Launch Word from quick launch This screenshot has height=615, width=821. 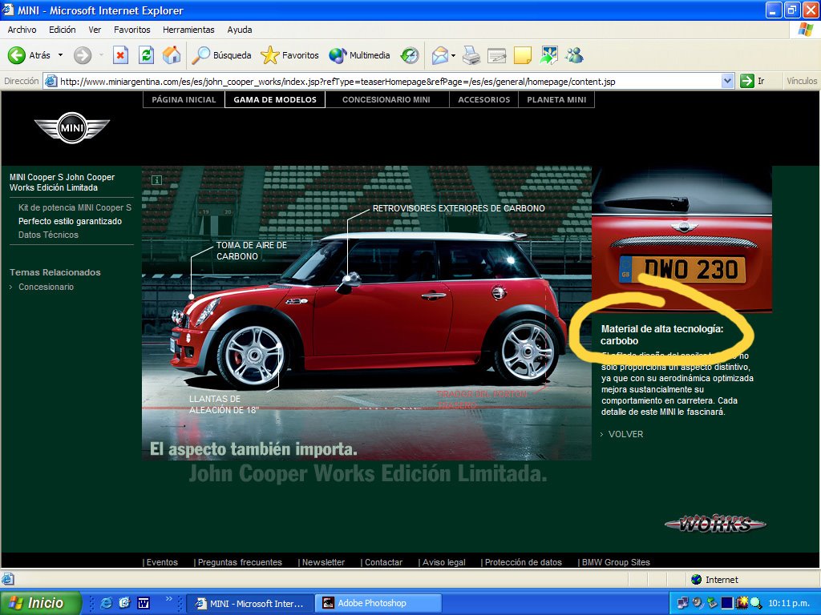(144, 603)
